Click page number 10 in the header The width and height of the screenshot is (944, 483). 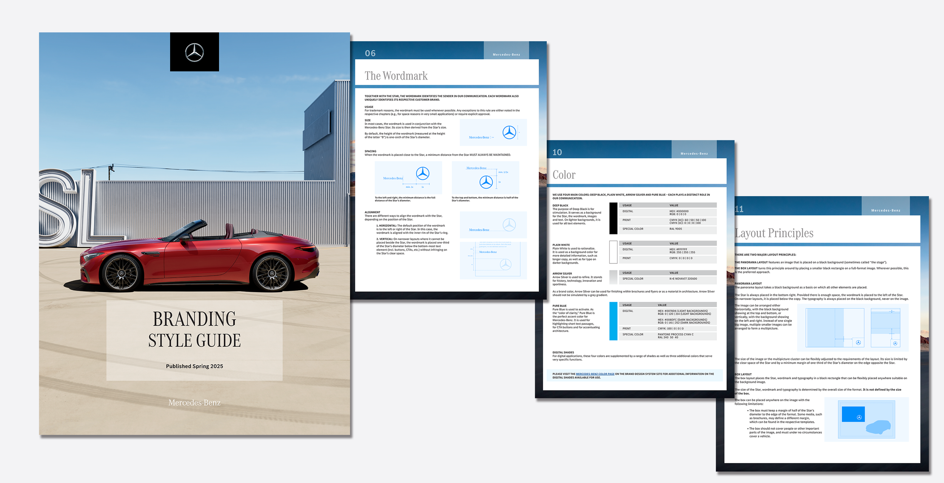coord(557,152)
